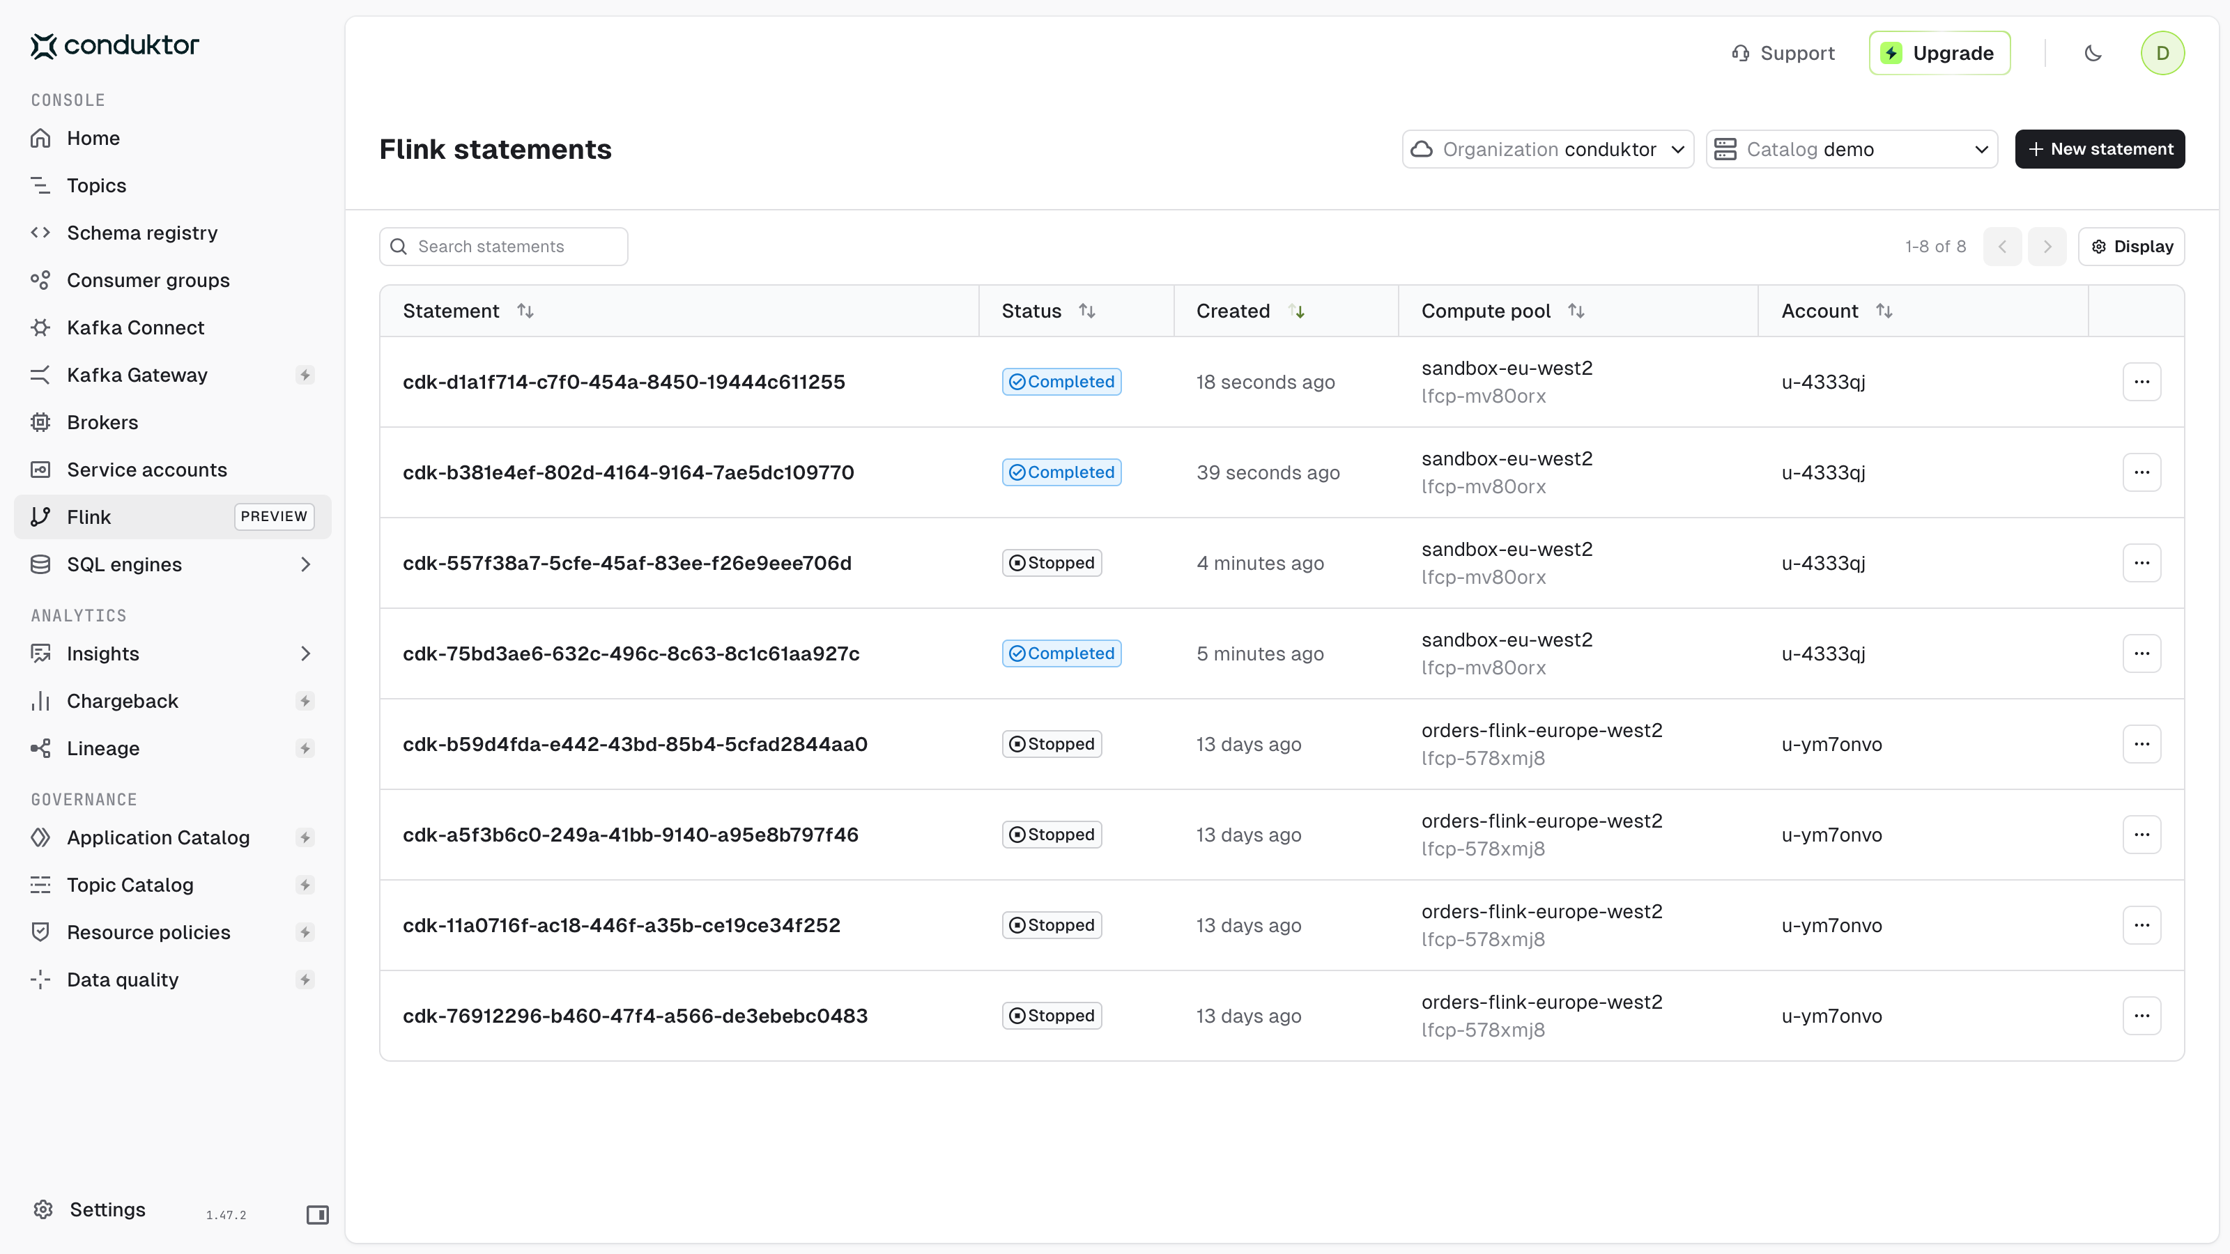Click 'lfcp-578xmj8' in cdk-b59d4fda row
Image resolution: width=2230 pixels, height=1254 pixels.
[x=1483, y=758]
